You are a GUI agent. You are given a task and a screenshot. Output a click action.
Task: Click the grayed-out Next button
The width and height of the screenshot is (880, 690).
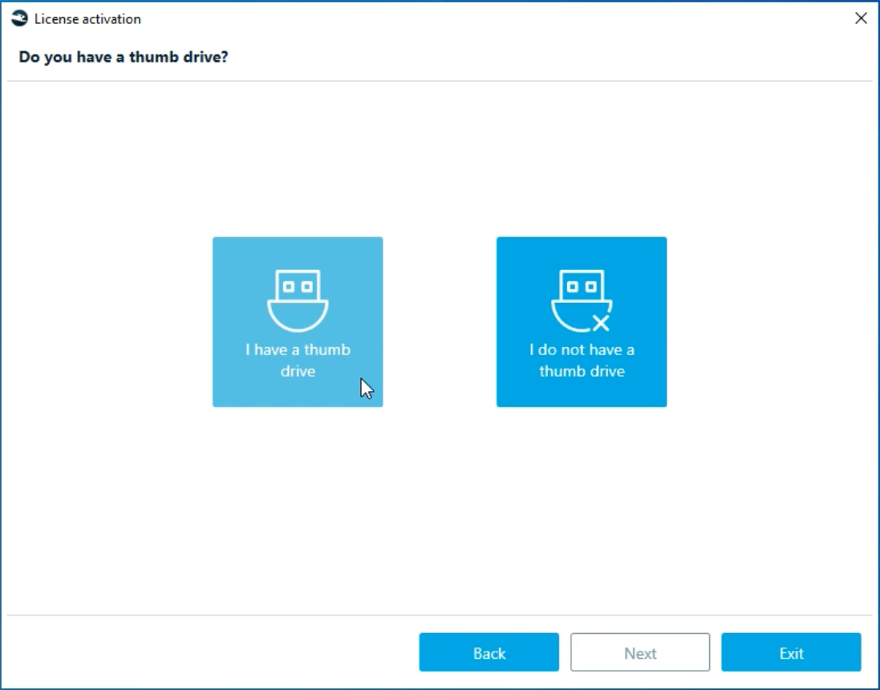640,652
